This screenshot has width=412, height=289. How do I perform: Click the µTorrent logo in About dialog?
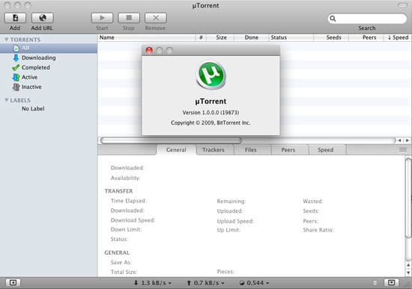(211, 75)
